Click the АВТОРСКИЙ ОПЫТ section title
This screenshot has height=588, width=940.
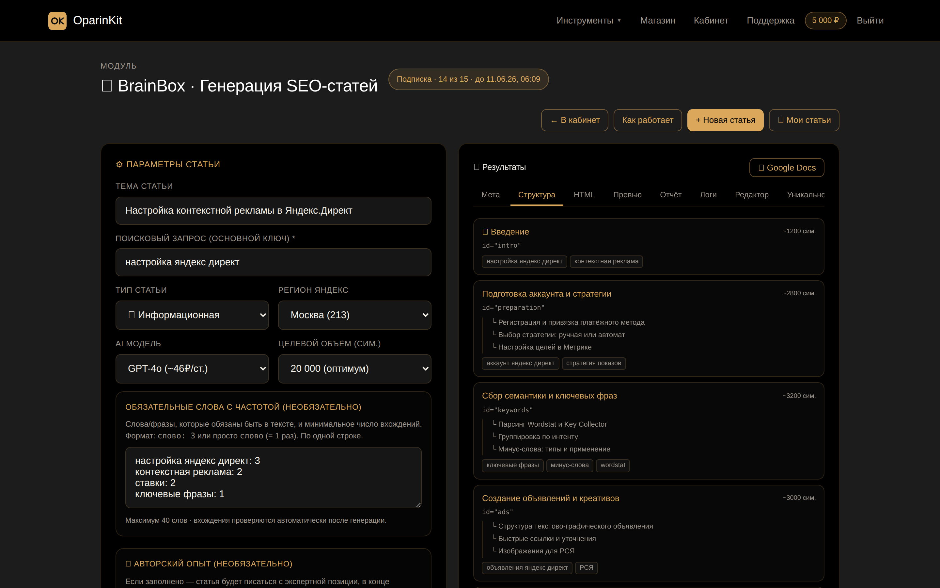tap(209, 564)
